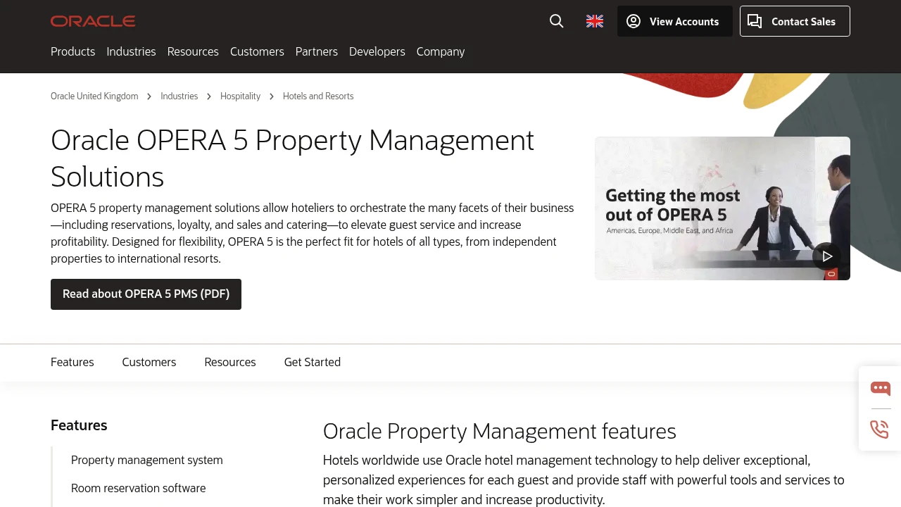Click Property management system link
Viewport: 901px width, 507px height.
point(146,460)
